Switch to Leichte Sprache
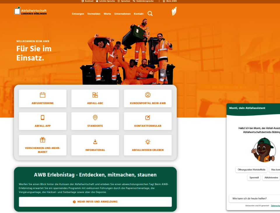280x213 pixels. coord(105,1)
